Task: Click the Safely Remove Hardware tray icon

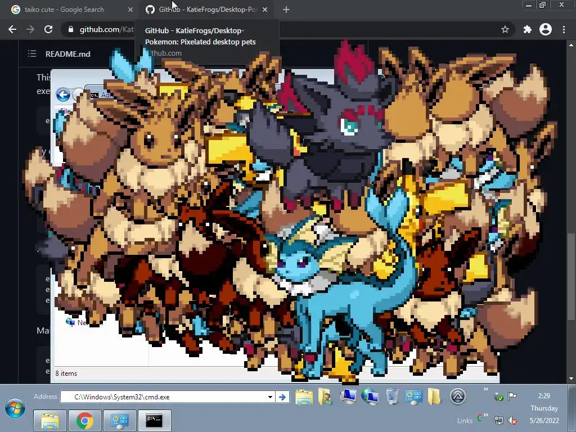Action: coord(498,397)
